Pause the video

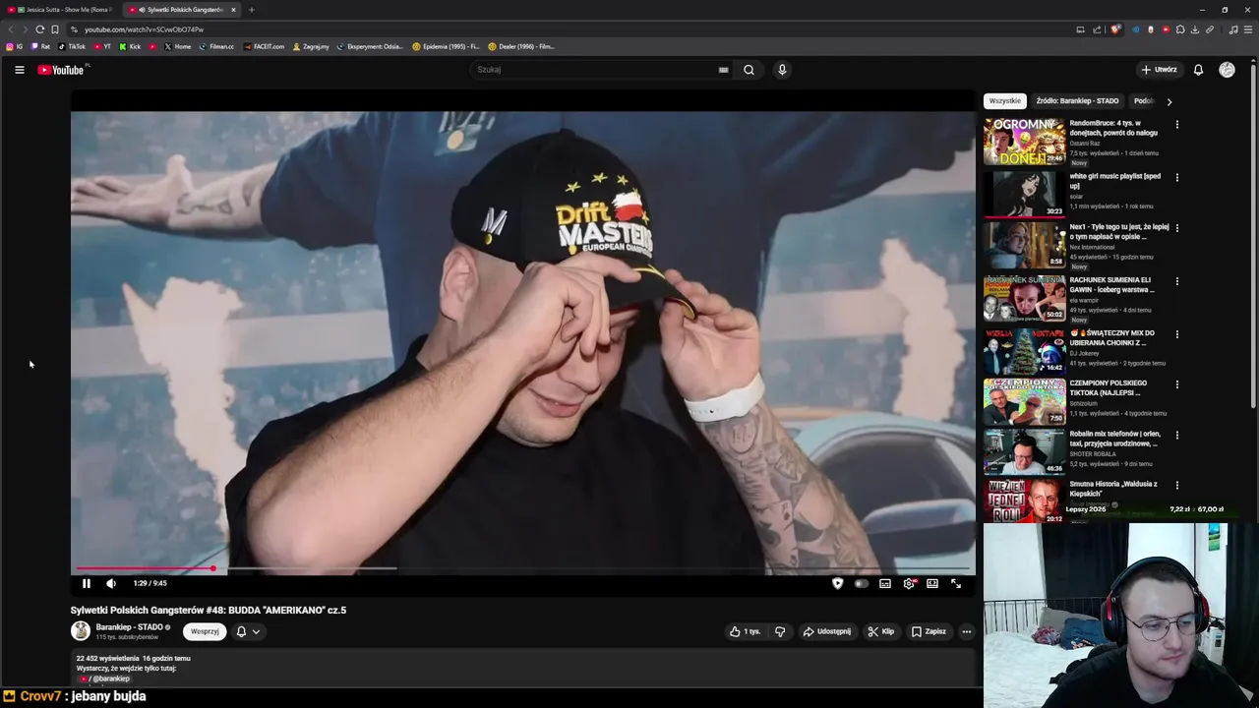87,583
